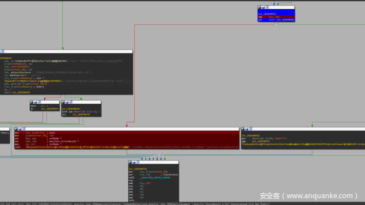
Task: Select the "lock sub dword ptr" instruction
Action: [80, 112]
